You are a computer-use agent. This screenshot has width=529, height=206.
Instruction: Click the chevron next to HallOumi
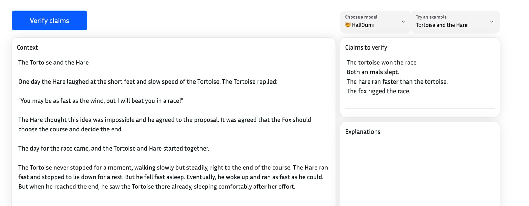(403, 22)
